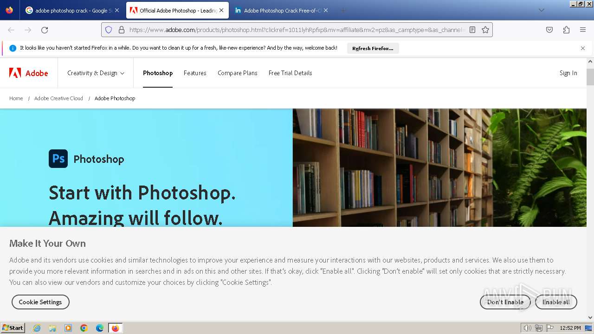Click the browser forward arrow
The width and height of the screenshot is (594, 334).
28,30
